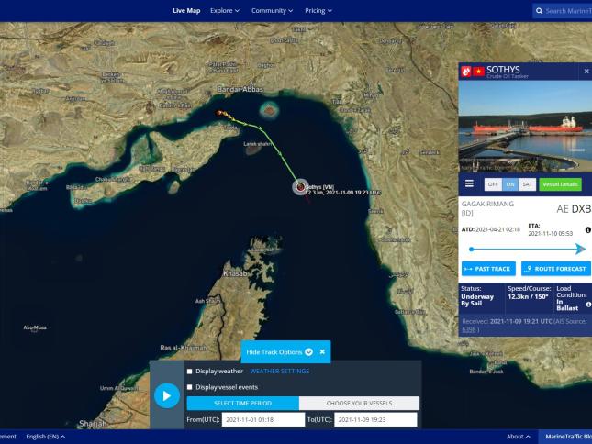The height and width of the screenshot is (444, 592).
Task: Open the vessel panel hamburger menu
Action: [469, 183]
